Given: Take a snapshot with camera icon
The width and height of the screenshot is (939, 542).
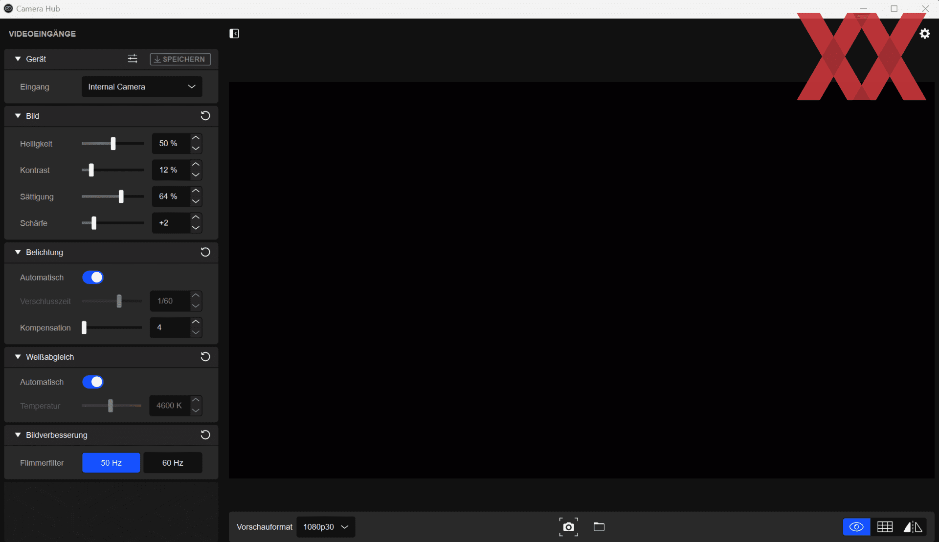Looking at the screenshot, I should coord(568,527).
